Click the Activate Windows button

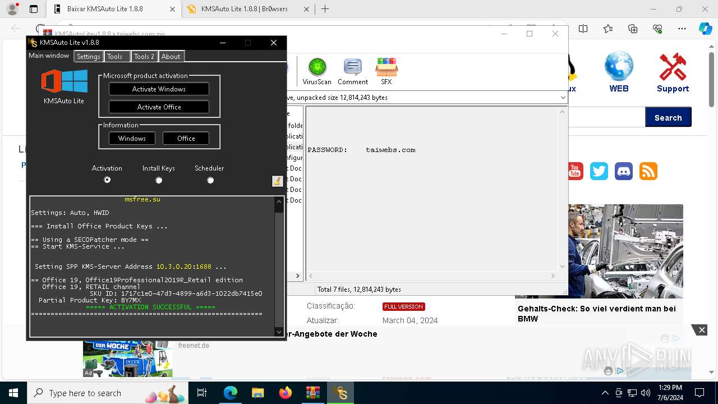tap(159, 89)
